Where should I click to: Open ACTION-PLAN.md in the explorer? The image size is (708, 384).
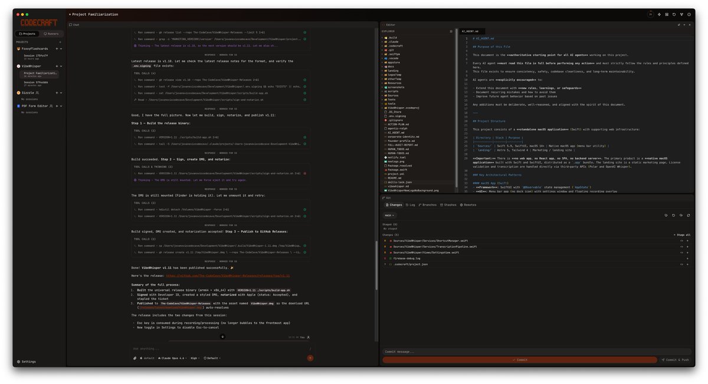point(398,124)
